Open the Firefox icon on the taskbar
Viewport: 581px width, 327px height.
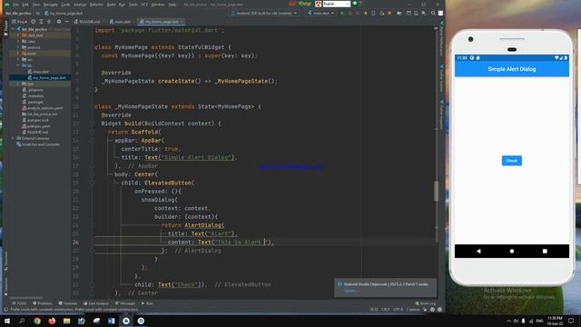pos(52,321)
